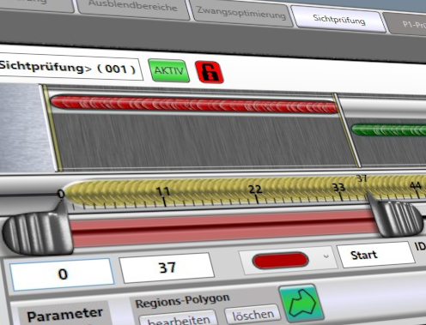Click the 22 mark on the ruler

(255, 190)
